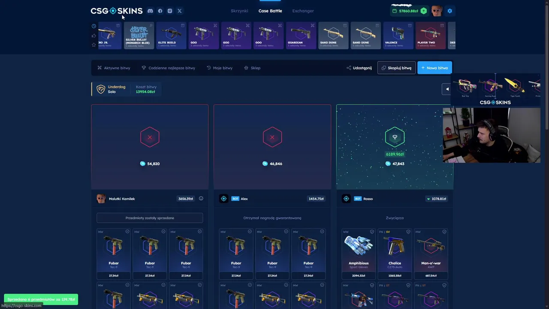Click the Player Two drop in the live feed
The image size is (549, 309).
tap(431, 35)
